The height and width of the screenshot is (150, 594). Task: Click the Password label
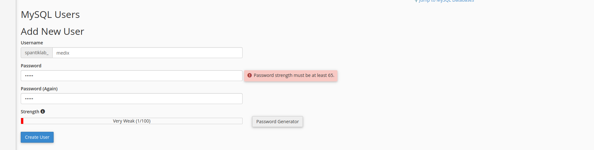[31, 66]
